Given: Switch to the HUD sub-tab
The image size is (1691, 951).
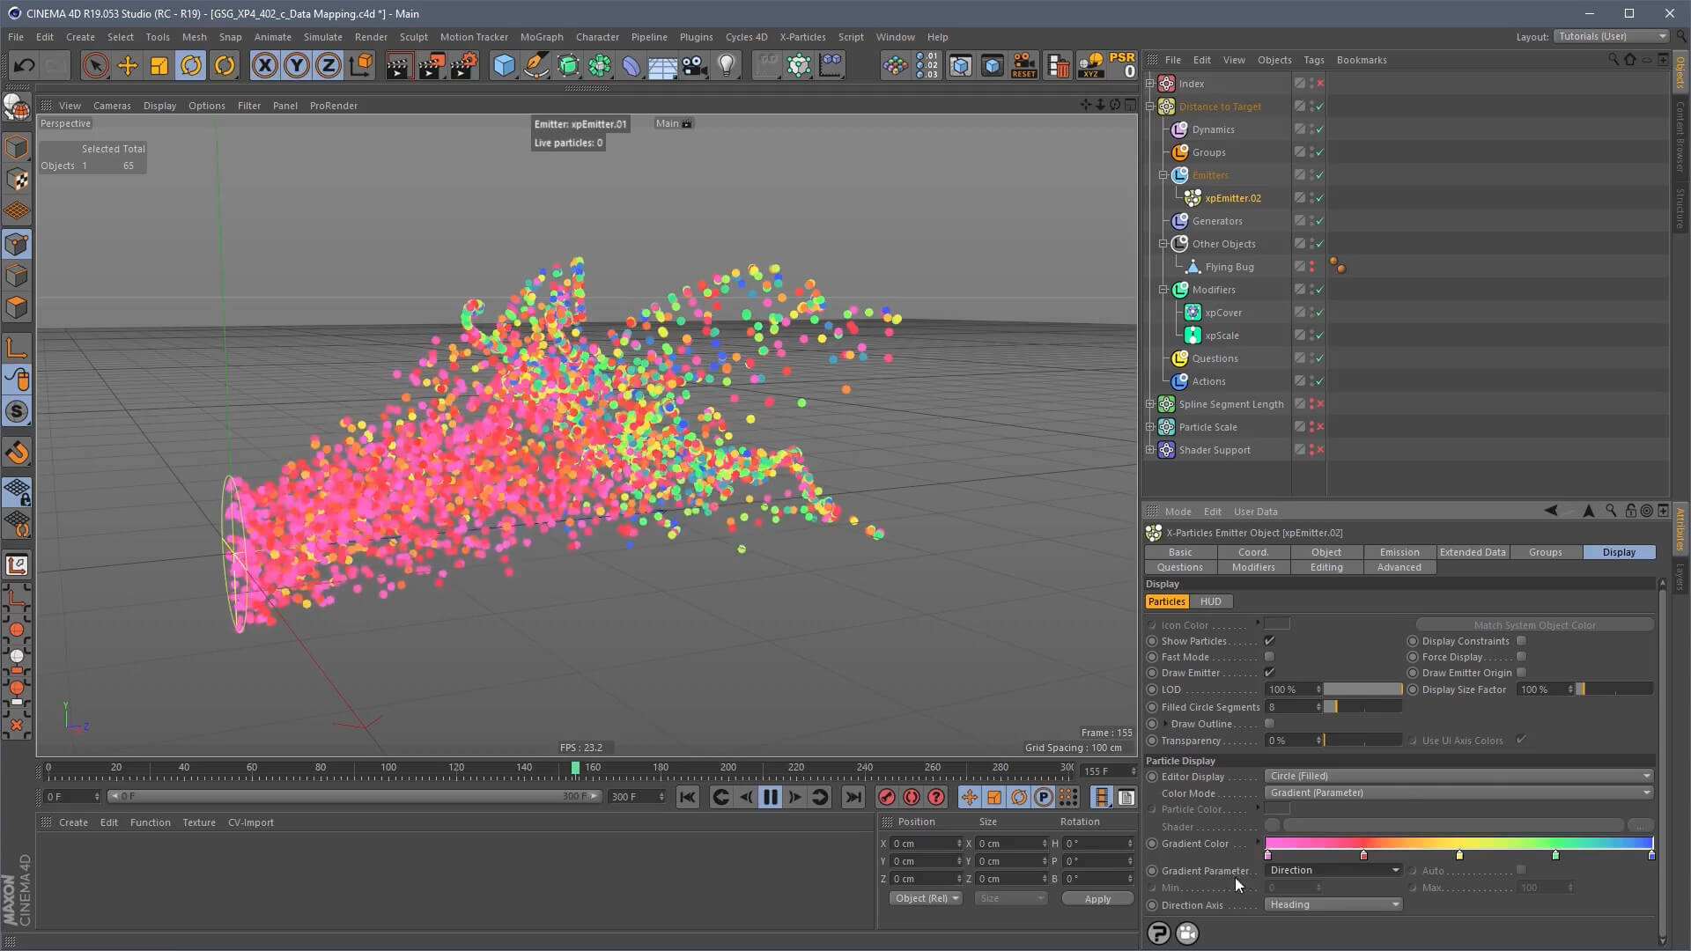Looking at the screenshot, I should pos(1210,601).
